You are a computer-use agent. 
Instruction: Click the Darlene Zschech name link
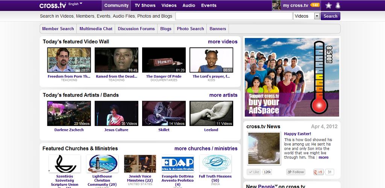(69, 130)
